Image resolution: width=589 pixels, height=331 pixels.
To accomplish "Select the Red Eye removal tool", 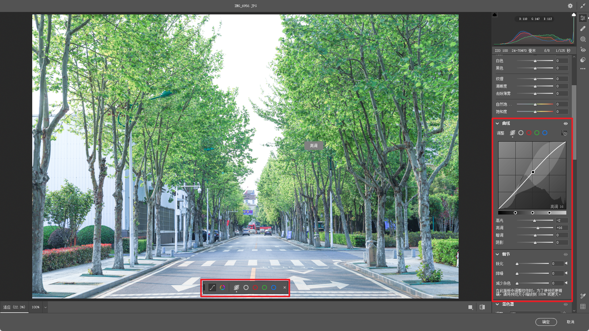I will click(x=583, y=50).
